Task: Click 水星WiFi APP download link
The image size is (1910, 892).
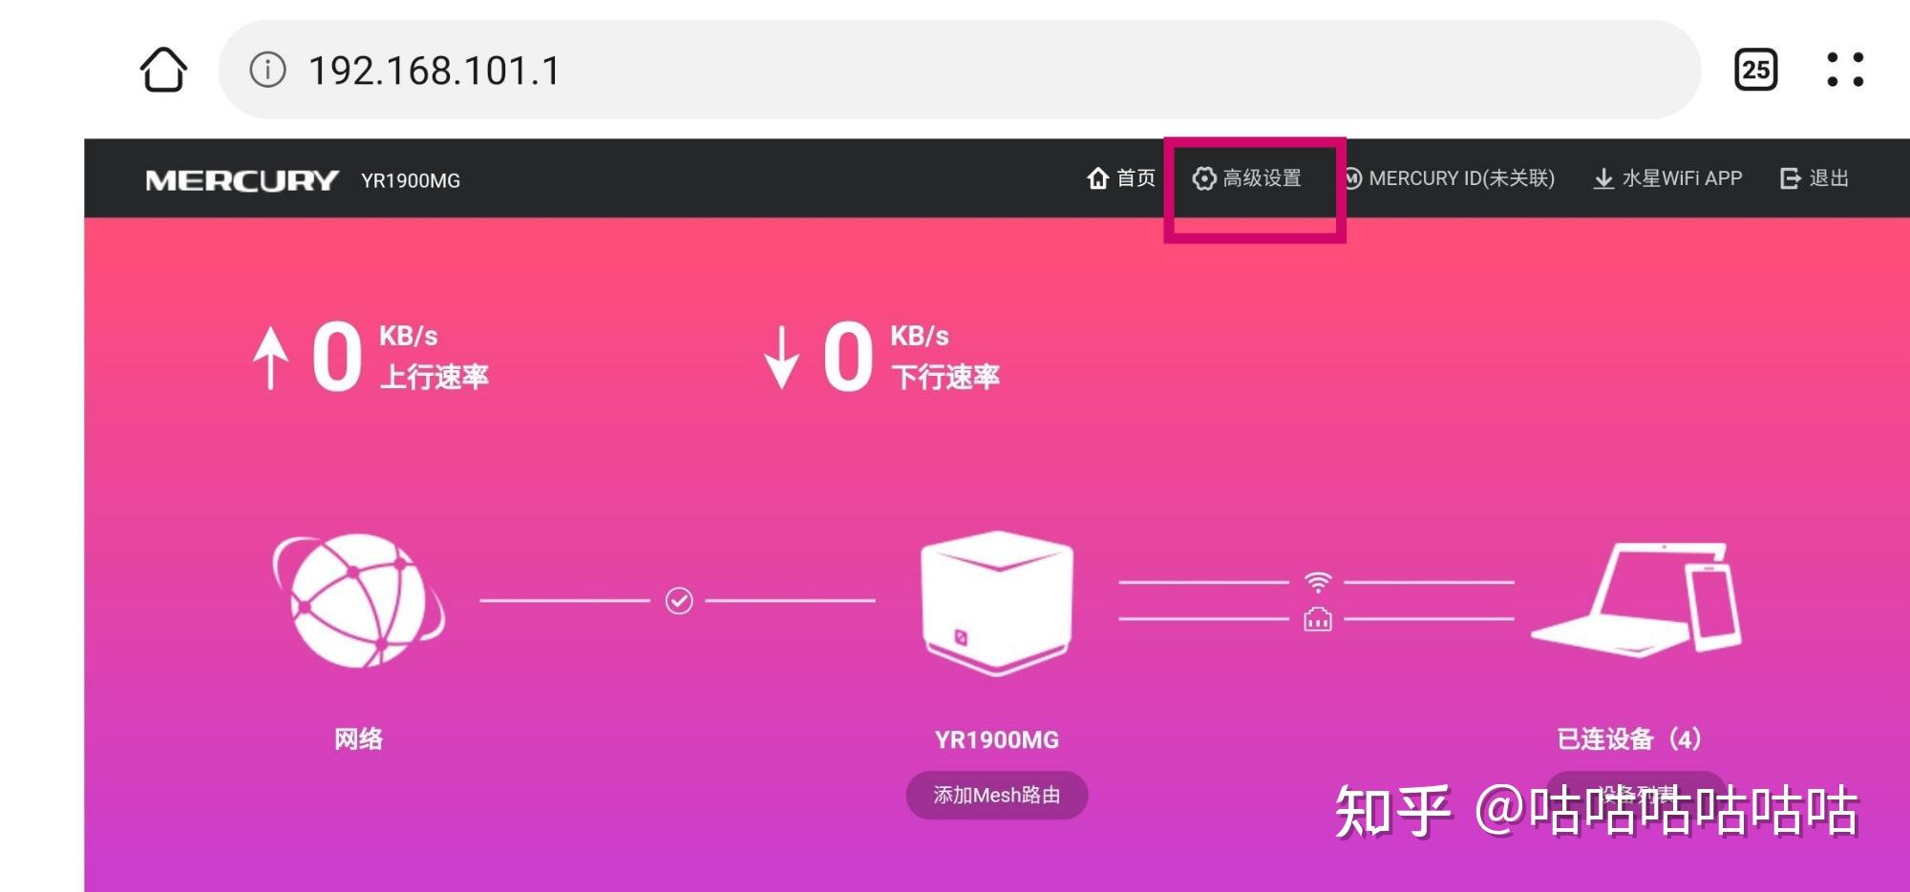Action: pos(1667,178)
